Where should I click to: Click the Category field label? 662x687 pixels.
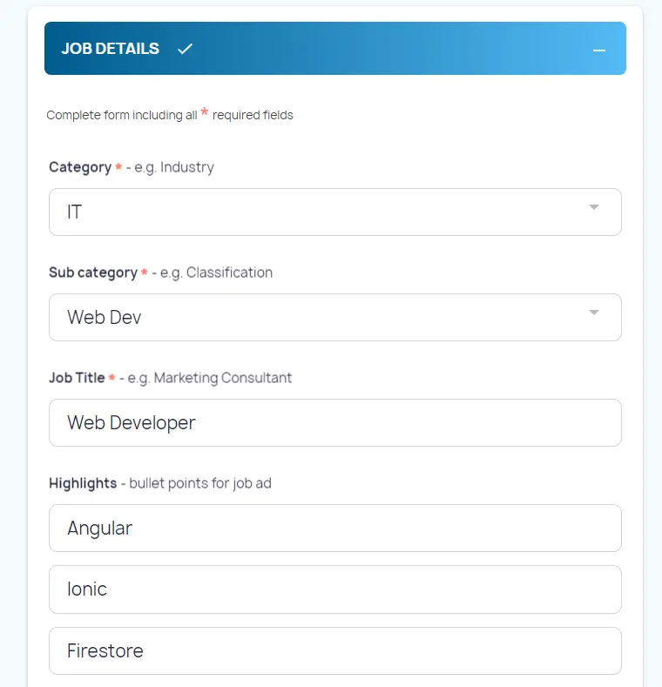point(79,167)
